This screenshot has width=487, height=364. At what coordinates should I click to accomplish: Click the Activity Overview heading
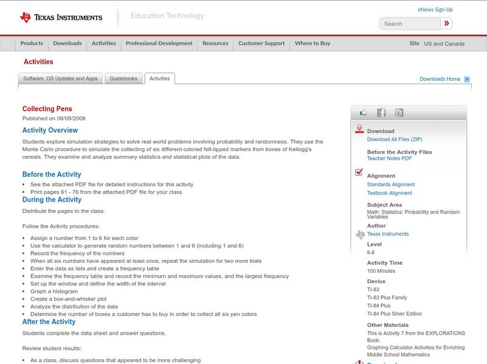point(50,130)
